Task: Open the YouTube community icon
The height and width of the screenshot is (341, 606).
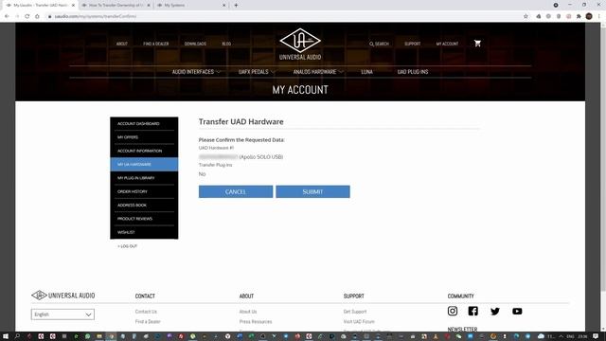Action: 517,312
